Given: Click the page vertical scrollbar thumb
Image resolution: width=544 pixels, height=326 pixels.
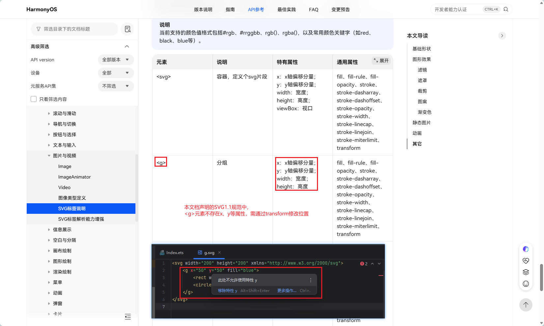Looking at the screenshot, I should click(541, 277).
